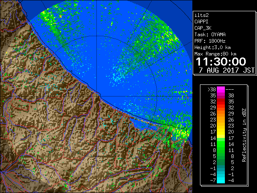Click the '---' legend upper-bound entry
Image resolution: width=257 pixels, height=193 pixels.
230,90
